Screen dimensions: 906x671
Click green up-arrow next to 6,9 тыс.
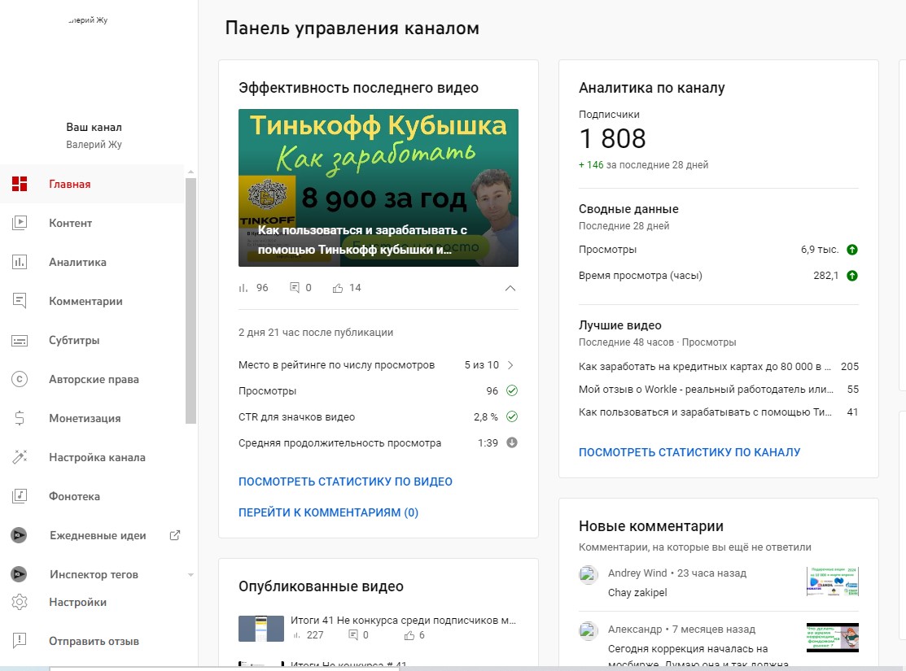(852, 250)
